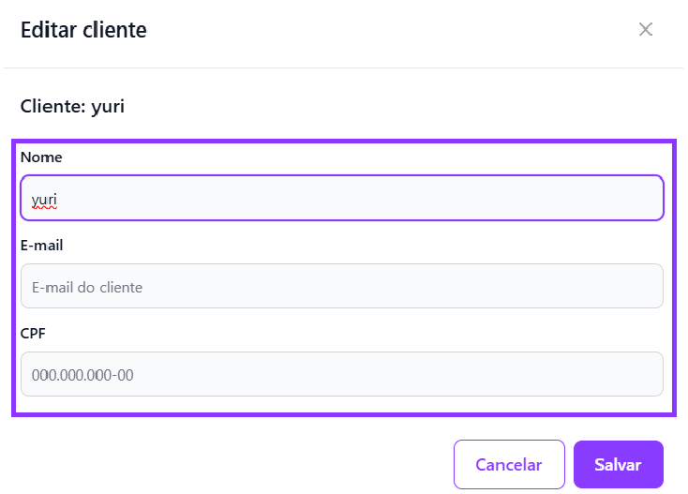688x494 pixels.
Task: Click the empty right side of E-mail field
Action: tap(562, 286)
